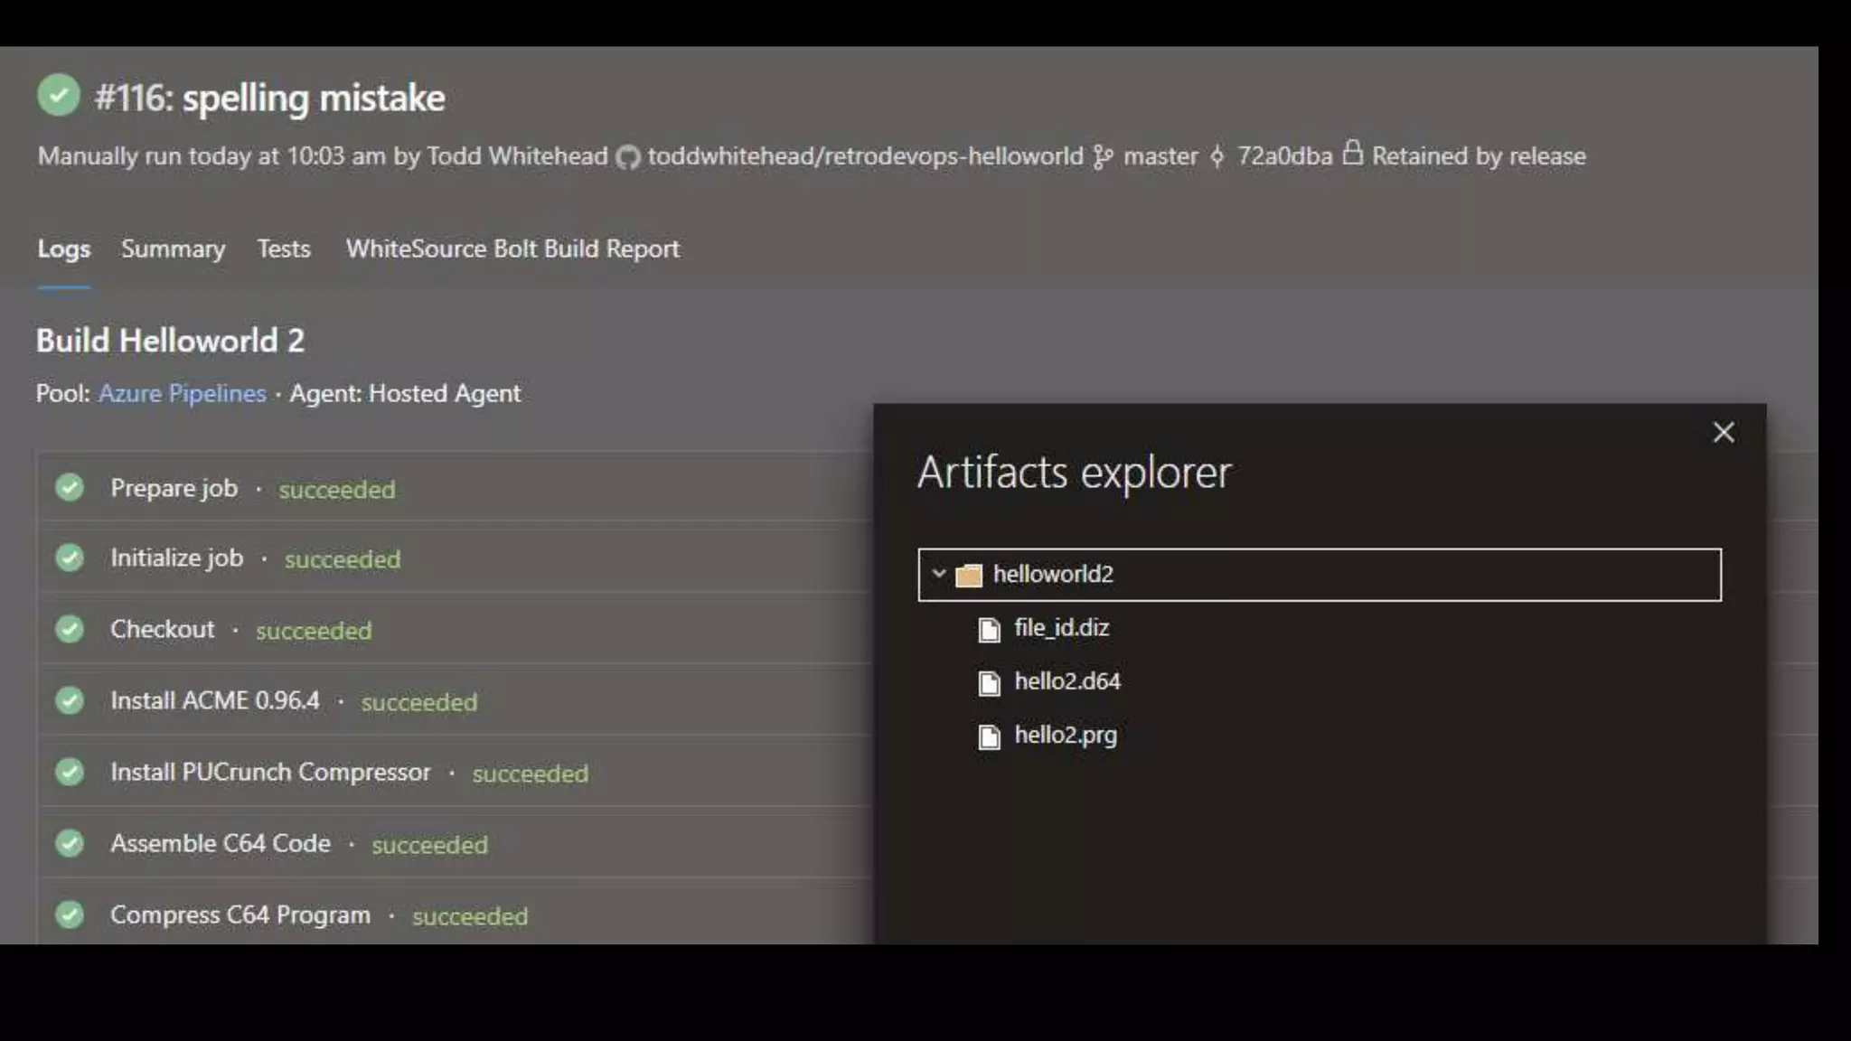Open the Tests tab
The image size is (1851, 1041).
click(283, 249)
